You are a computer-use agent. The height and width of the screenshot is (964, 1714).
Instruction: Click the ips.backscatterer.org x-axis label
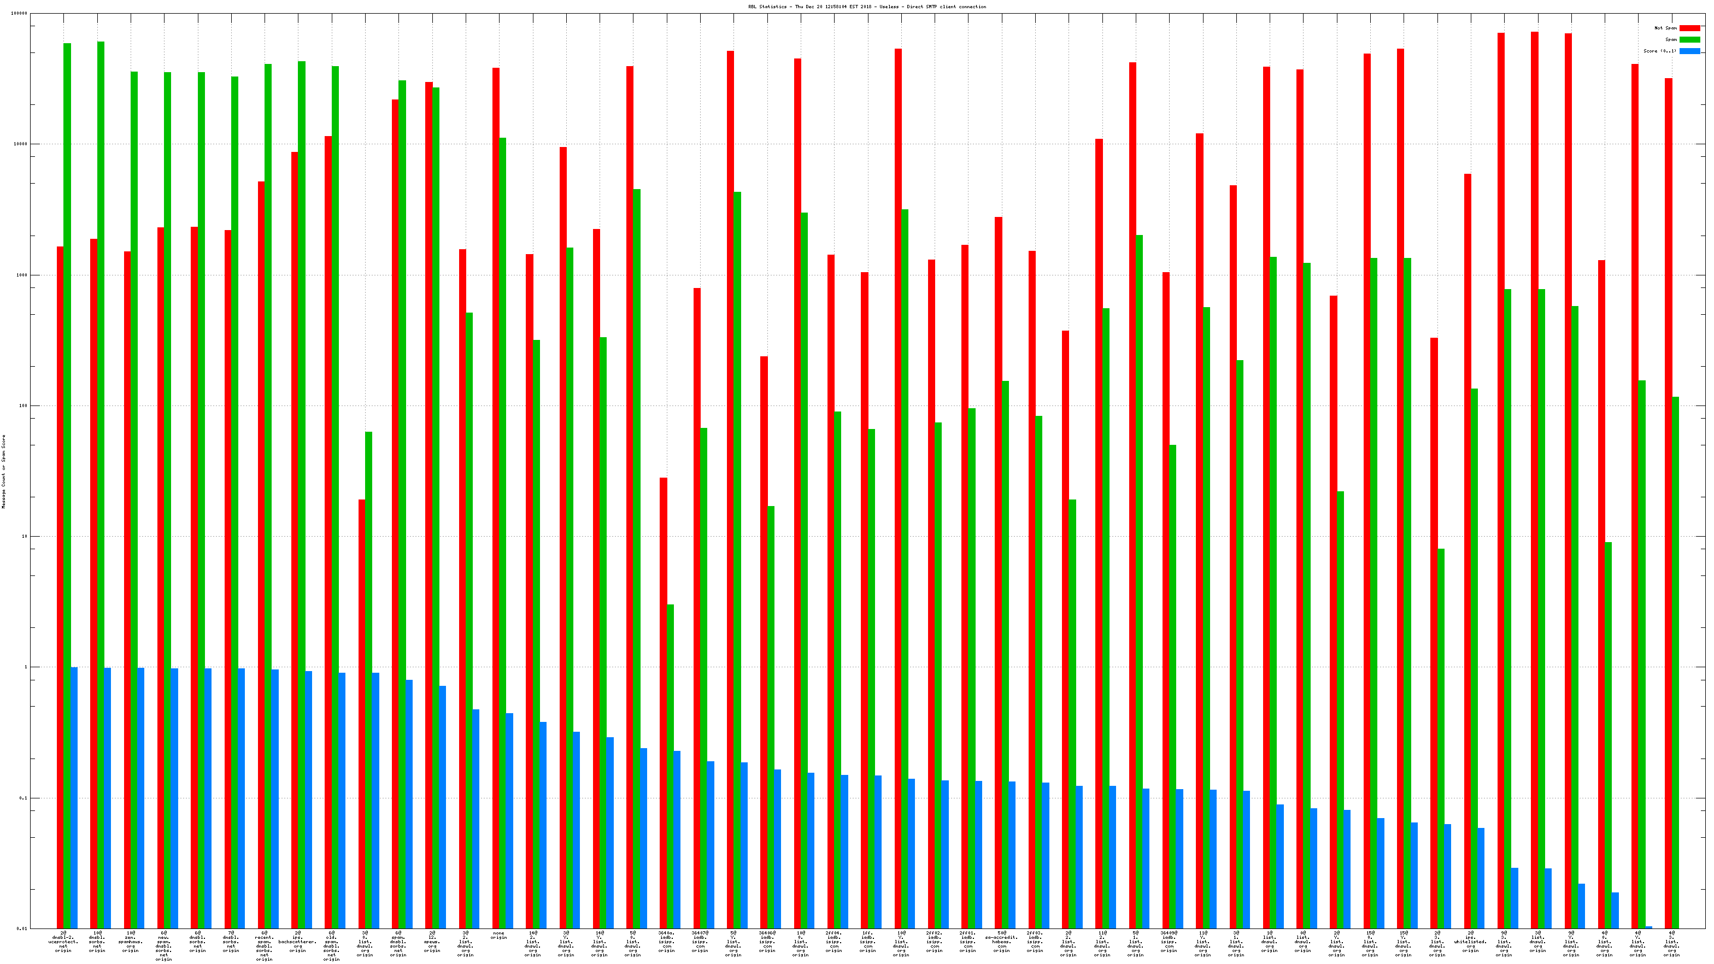coord(297,942)
